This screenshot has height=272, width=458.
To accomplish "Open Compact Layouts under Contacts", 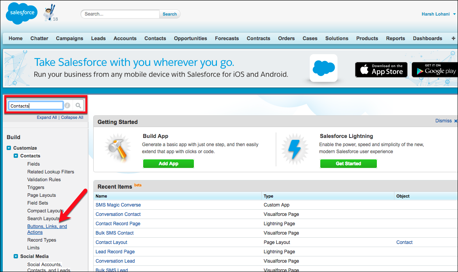I will point(45,211).
